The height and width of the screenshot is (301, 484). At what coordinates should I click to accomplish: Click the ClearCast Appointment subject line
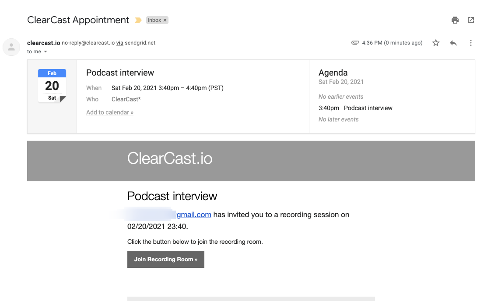[78, 20]
